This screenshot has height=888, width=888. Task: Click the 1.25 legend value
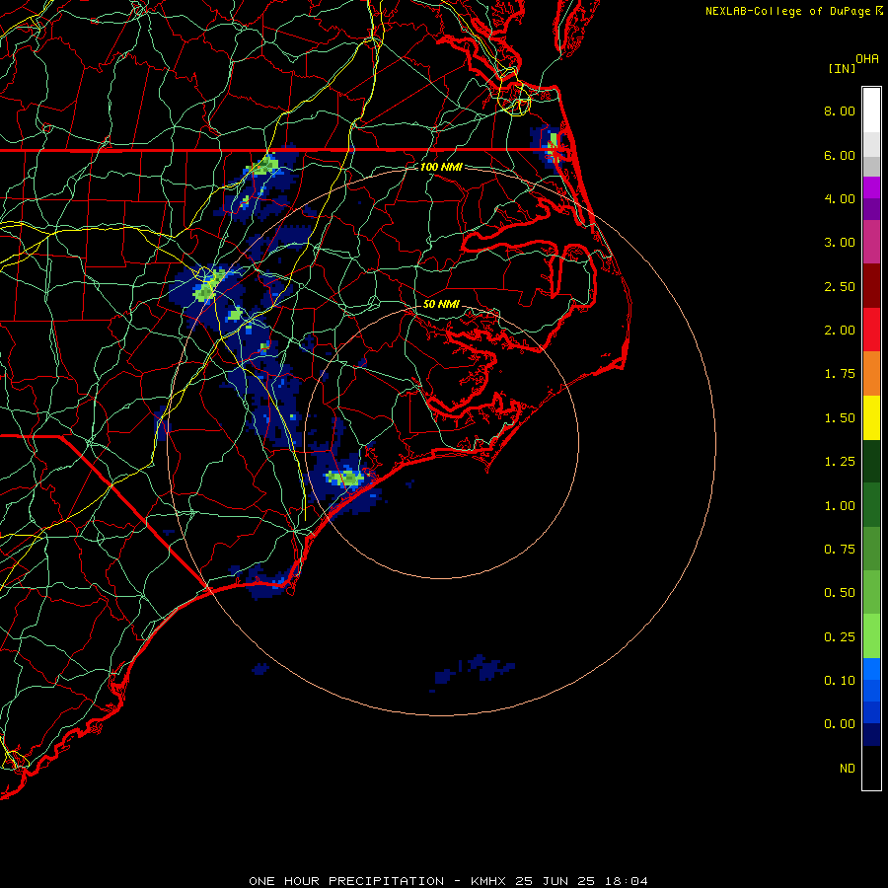coord(840,462)
